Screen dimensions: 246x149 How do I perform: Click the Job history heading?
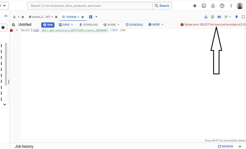[x=24, y=146]
